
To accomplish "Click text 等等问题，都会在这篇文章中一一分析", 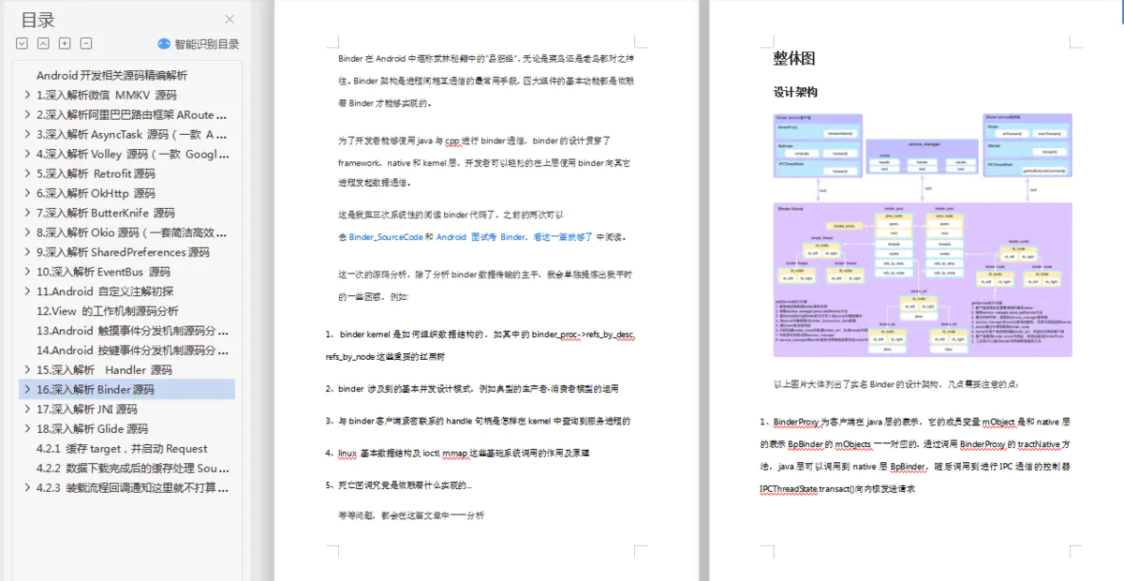I will pyautogui.click(x=411, y=515).
